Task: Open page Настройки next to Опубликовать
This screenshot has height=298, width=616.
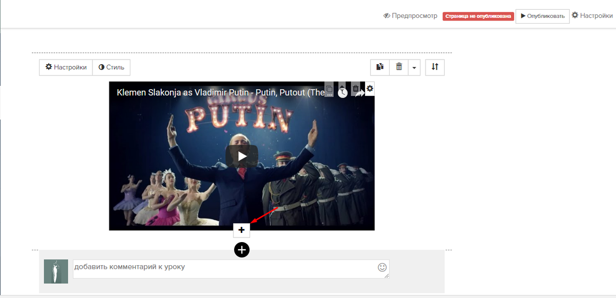Action: 592,15
